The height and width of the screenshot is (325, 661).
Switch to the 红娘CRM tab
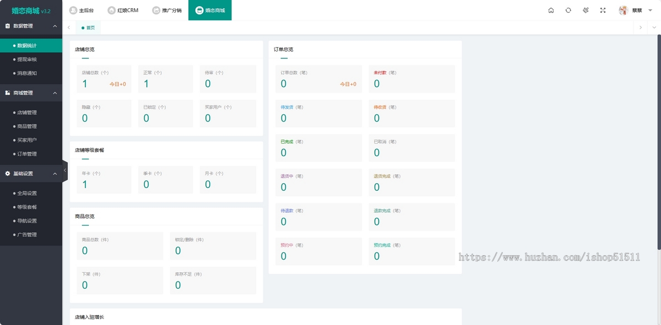click(123, 10)
